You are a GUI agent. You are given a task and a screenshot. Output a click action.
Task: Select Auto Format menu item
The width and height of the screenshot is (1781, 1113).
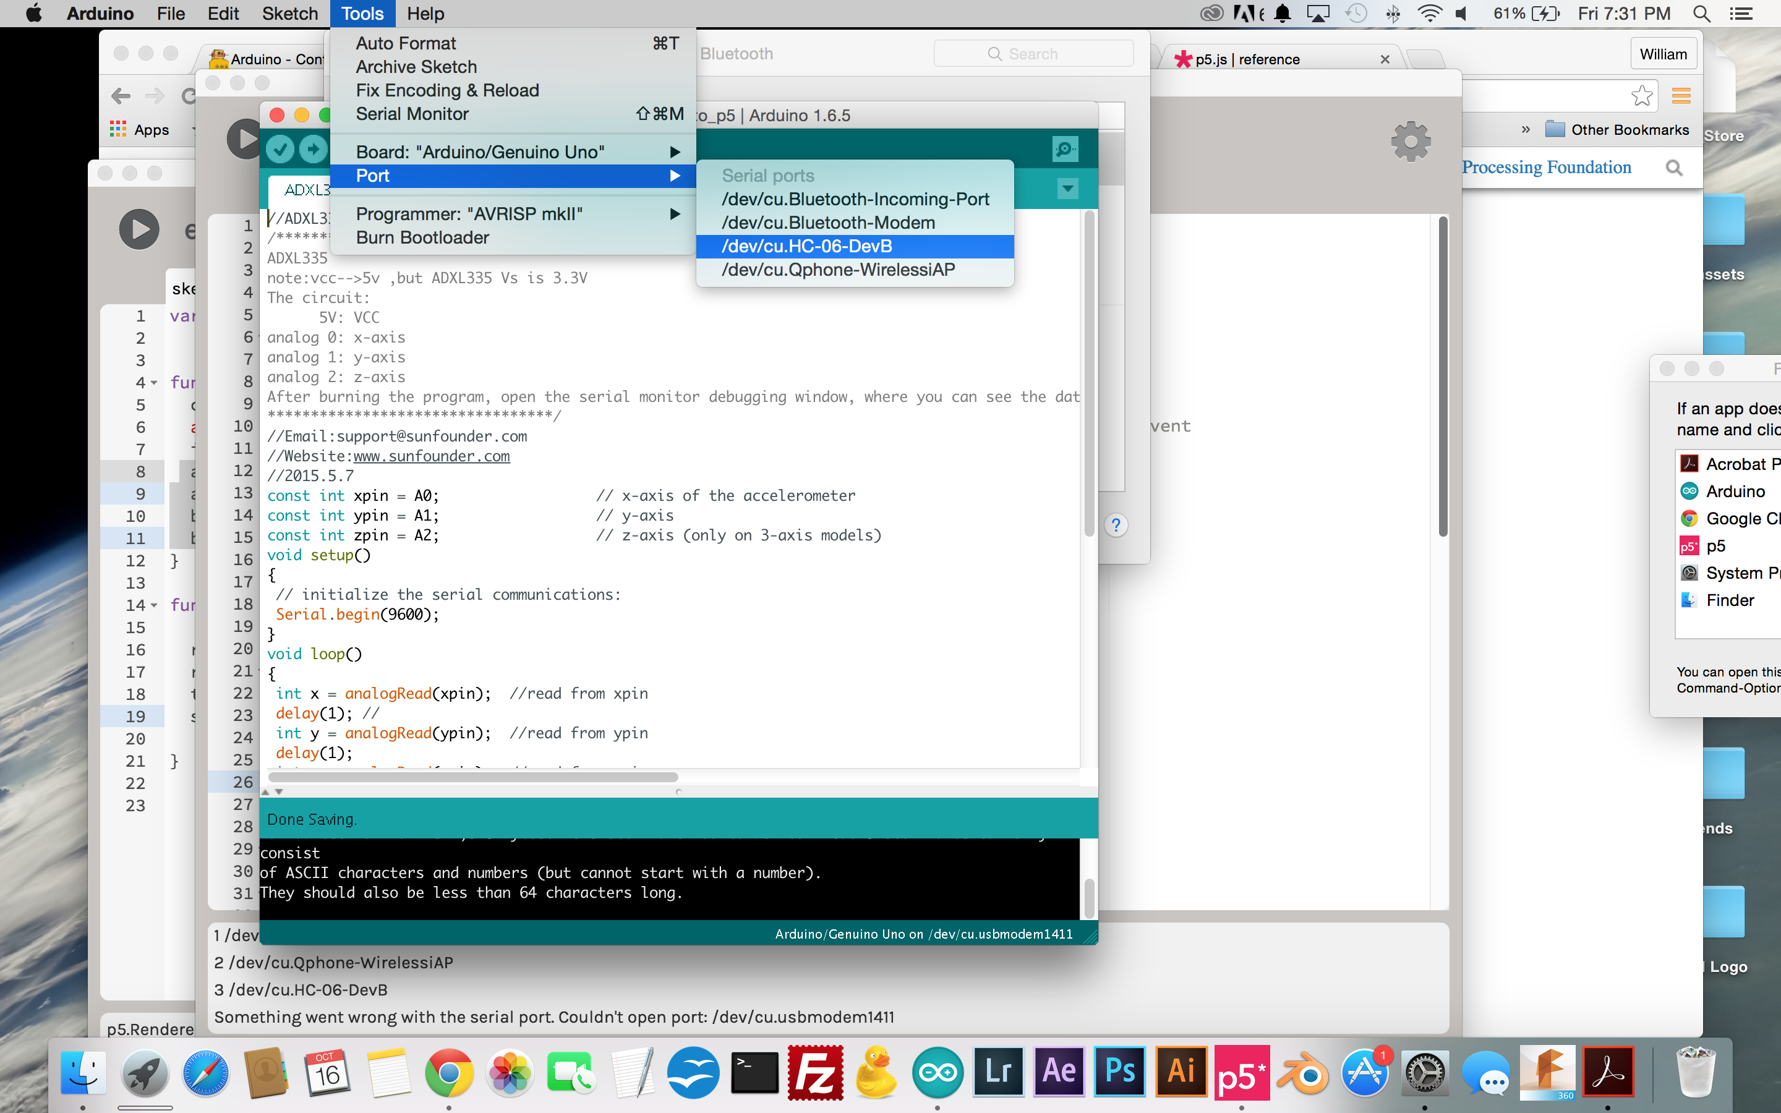[513, 43]
